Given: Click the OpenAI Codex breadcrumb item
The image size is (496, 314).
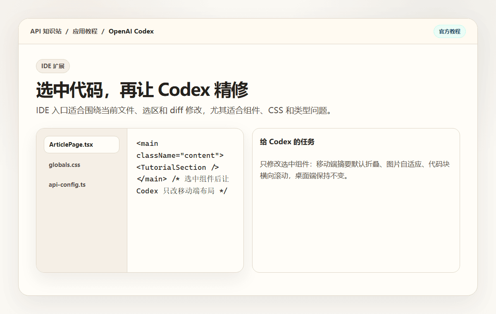Looking at the screenshot, I should [x=131, y=31].
